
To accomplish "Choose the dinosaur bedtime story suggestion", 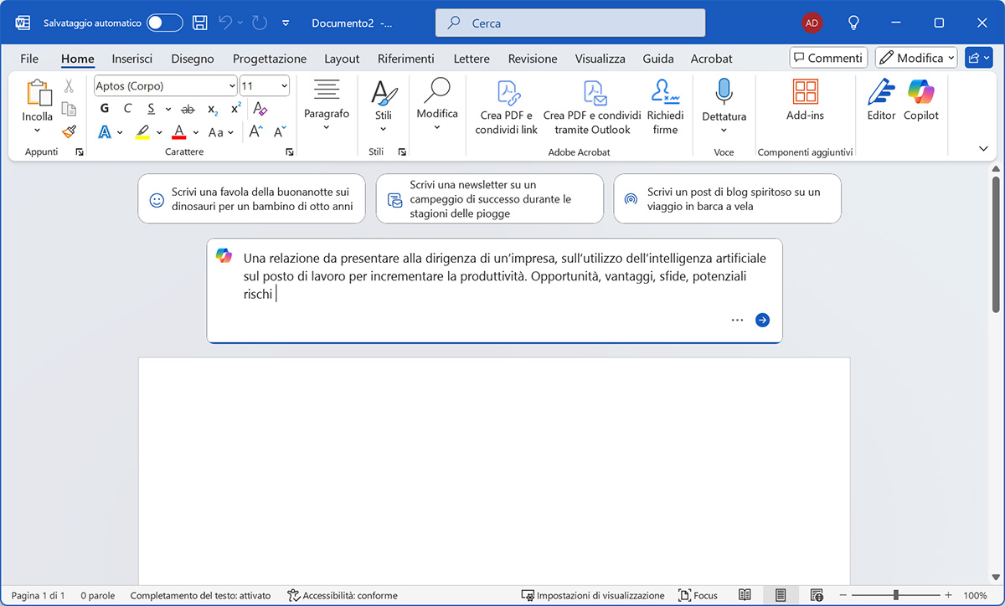I will coord(251,199).
